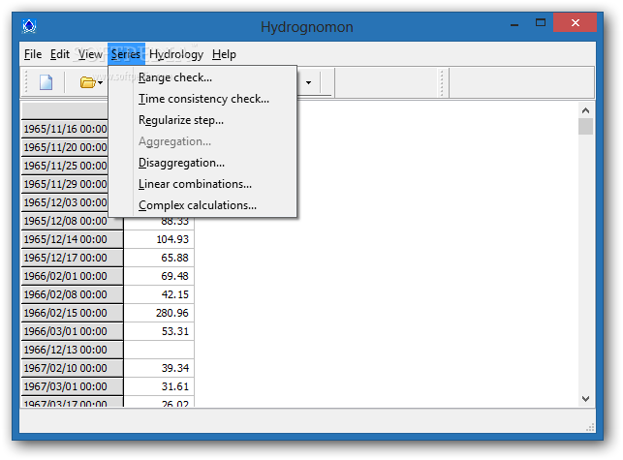Choose Range check... from Series menu

pyautogui.click(x=202, y=77)
